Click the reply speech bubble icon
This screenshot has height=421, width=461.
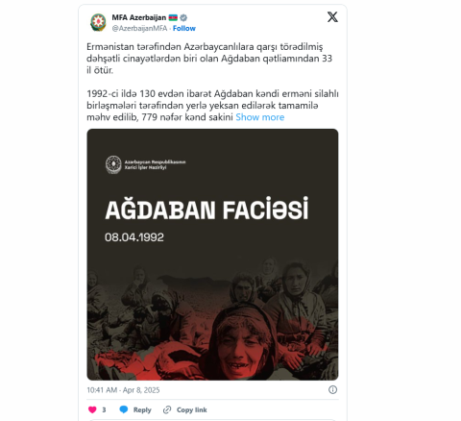(124, 409)
